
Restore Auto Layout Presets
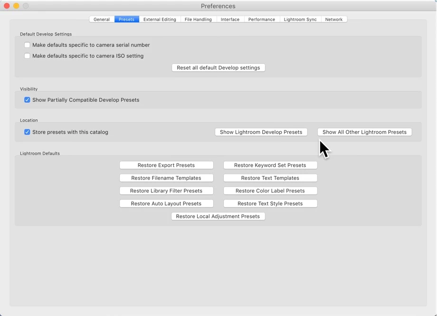(x=166, y=203)
